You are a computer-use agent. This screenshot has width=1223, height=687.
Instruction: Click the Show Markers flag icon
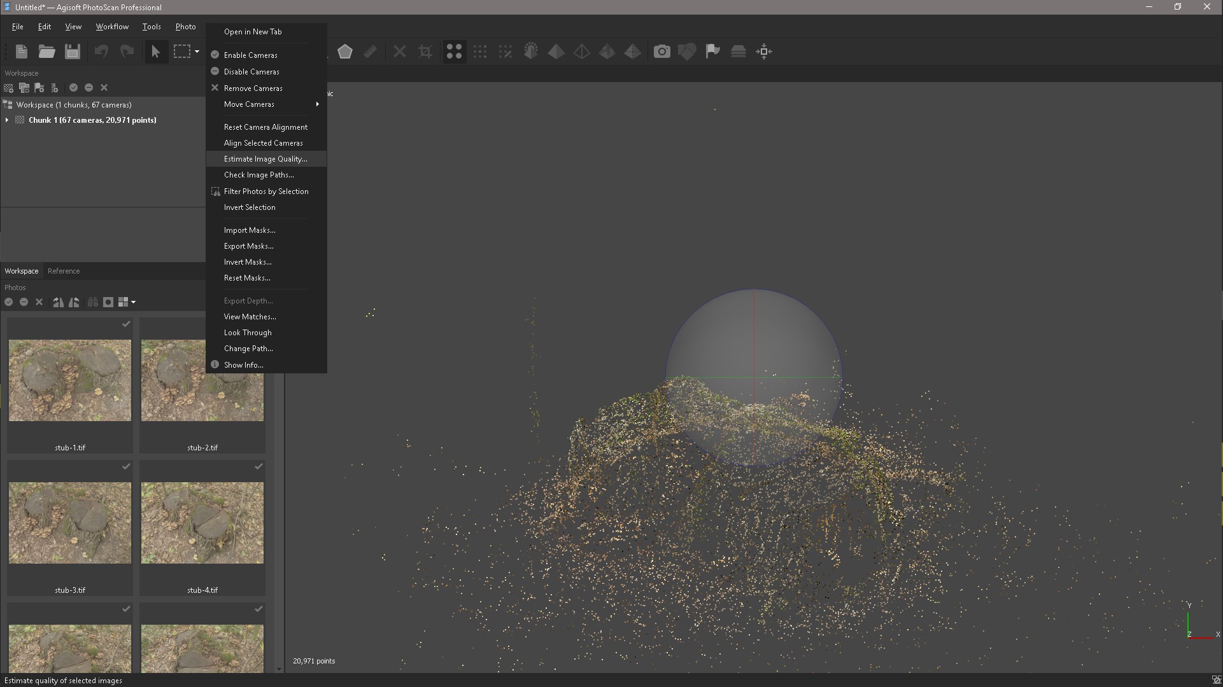pyautogui.click(x=712, y=52)
